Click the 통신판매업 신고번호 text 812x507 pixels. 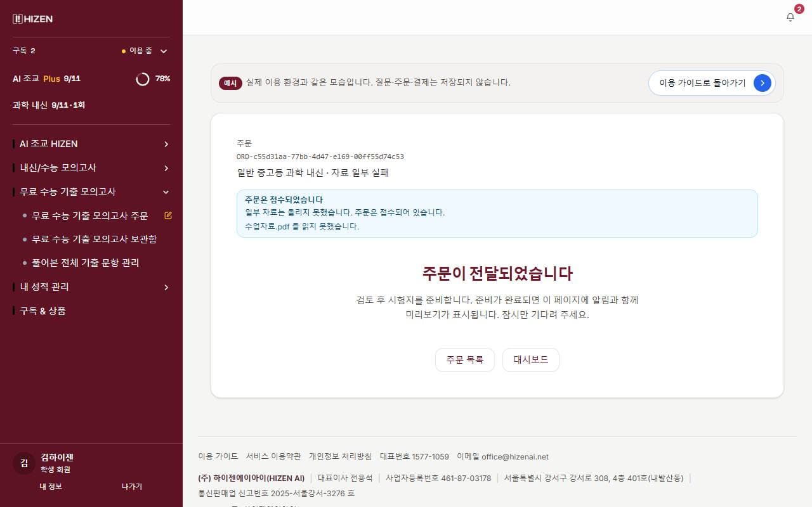(277, 493)
